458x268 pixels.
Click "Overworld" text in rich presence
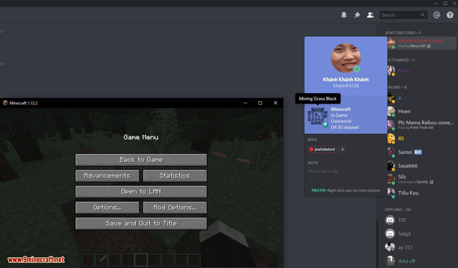[341, 121]
